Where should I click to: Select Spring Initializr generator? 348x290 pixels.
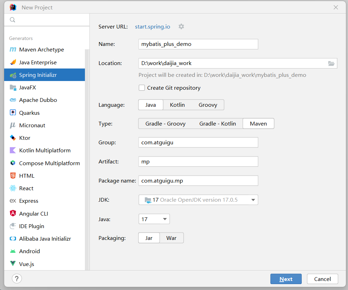pyautogui.click(x=45, y=75)
